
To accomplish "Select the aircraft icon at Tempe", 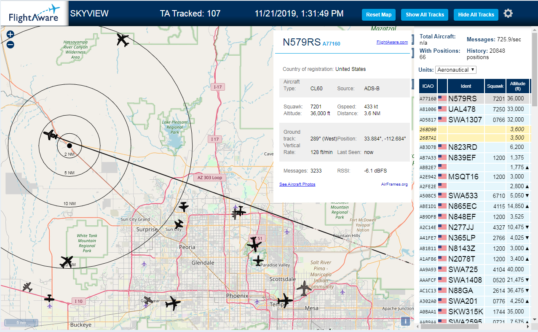I will pyautogui.click(x=285, y=301).
